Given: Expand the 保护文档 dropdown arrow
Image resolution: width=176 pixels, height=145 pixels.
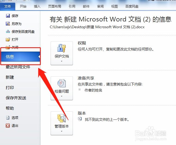Looking at the screenshot, I should tap(61, 61).
